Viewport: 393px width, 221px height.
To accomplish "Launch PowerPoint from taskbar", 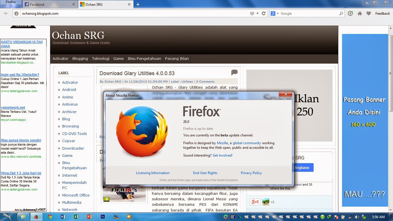I will coord(89,217).
